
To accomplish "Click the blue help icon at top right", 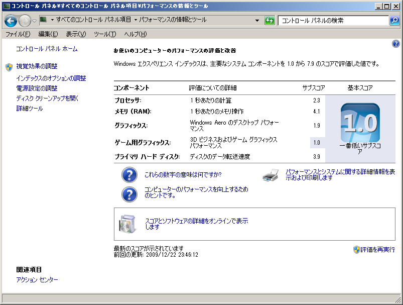I will coord(396,44).
